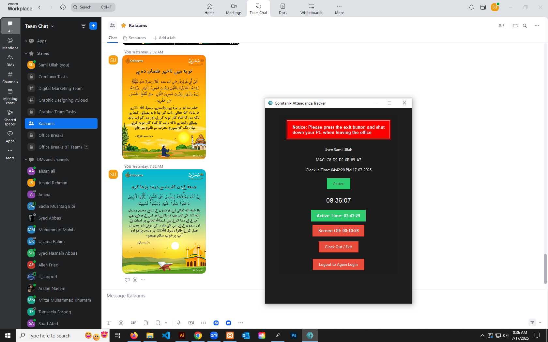548x342 pixels.
Task: Select Mentions in the left sidebar
Action: (x=10, y=43)
